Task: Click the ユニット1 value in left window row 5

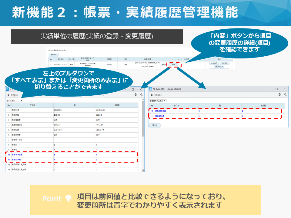Action: (58, 130)
